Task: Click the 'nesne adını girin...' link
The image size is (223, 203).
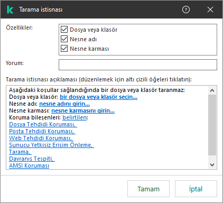Action: 64,104
